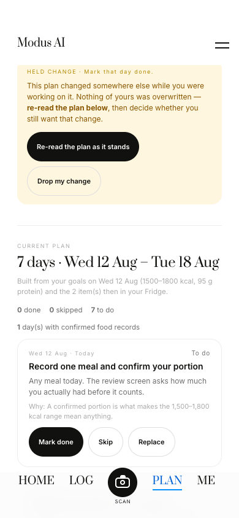Select the '7 to do' counter
This screenshot has height=518, width=239.
[x=102, y=310]
